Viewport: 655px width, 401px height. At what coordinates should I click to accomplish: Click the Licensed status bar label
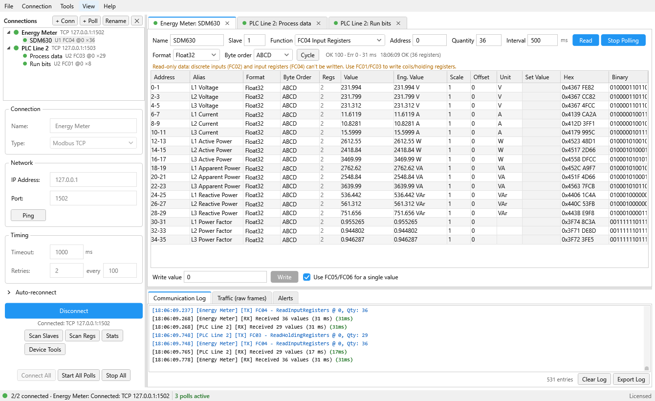[640, 396]
